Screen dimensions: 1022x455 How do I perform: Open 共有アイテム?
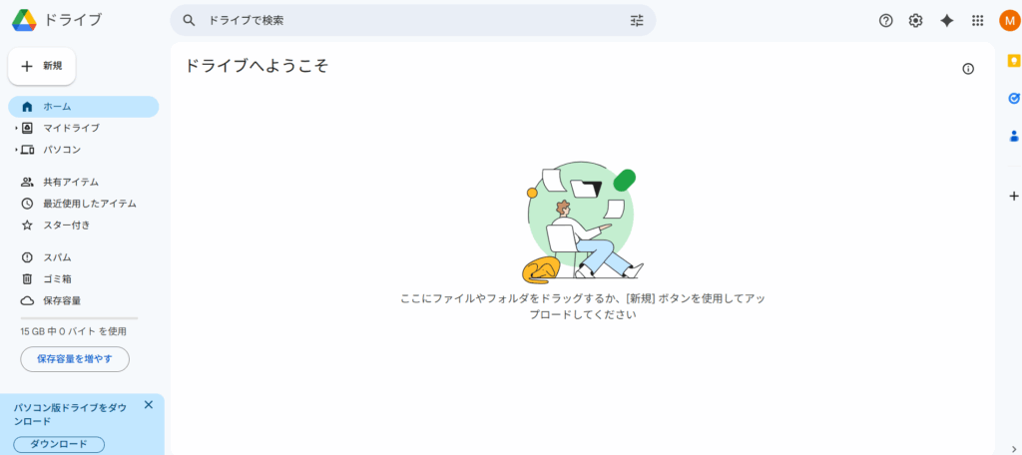[84, 182]
